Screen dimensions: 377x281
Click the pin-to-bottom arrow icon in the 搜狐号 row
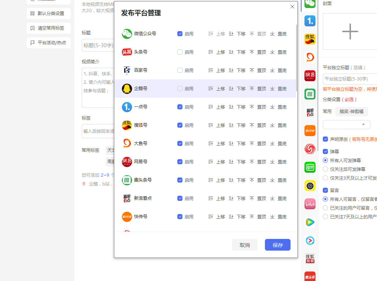pos(272,125)
